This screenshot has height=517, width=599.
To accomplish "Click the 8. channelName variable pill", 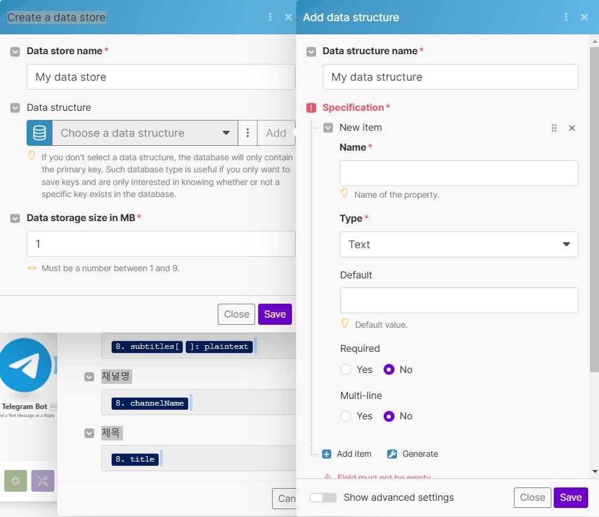I will click(x=150, y=403).
